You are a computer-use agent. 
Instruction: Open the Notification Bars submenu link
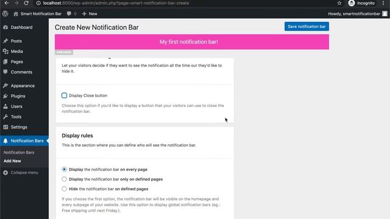point(19,153)
